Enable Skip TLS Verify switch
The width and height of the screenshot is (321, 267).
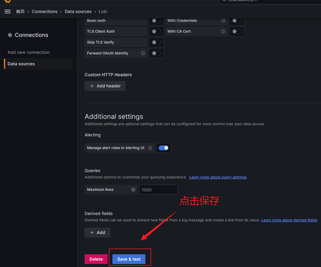coord(156,42)
